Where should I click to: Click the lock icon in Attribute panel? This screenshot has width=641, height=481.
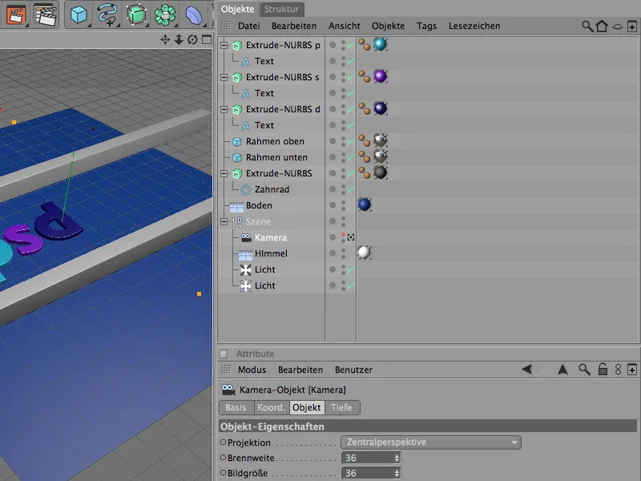pyautogui.click(x=601, y=370)
